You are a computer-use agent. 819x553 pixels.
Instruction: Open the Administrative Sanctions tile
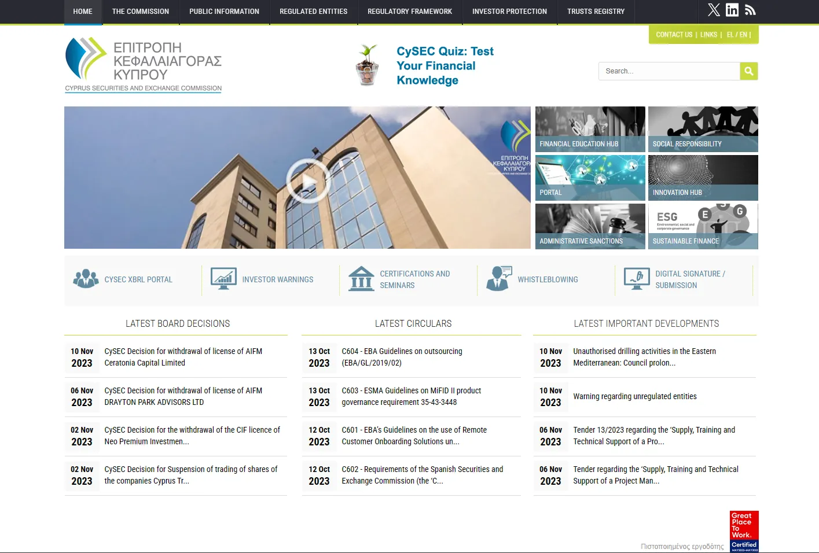click(x=590, y=226)
